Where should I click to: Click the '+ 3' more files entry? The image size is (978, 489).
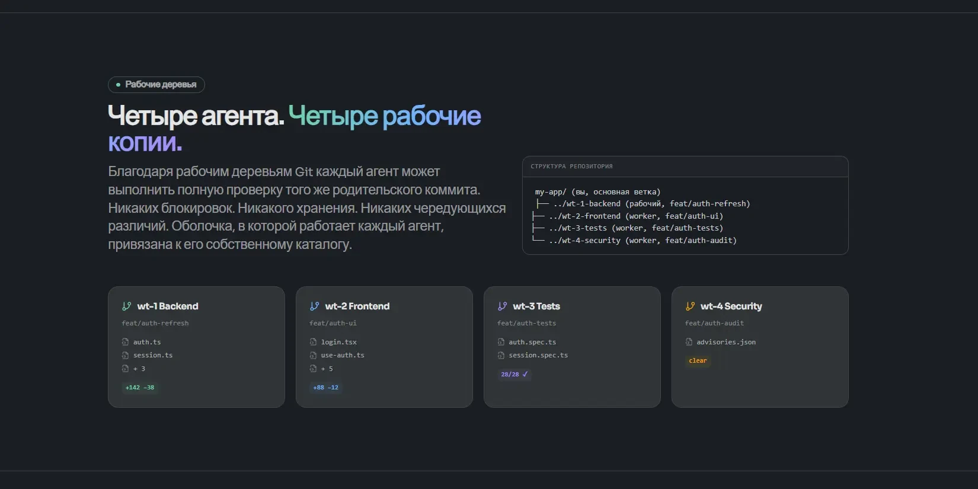click(x=139, y=369)
